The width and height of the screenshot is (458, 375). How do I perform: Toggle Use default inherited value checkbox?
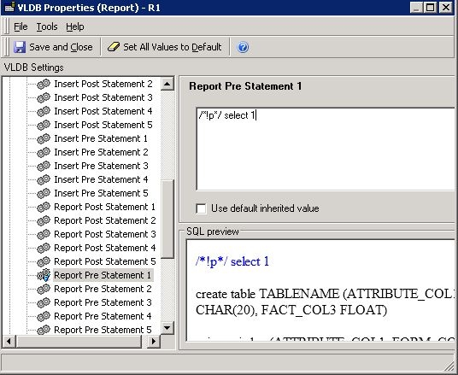click(x=201, y=208)
